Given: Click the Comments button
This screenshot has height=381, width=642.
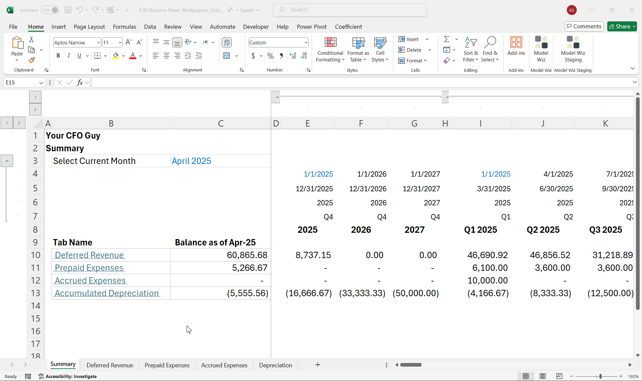Looking at the screenshot, I should (584, 26).
